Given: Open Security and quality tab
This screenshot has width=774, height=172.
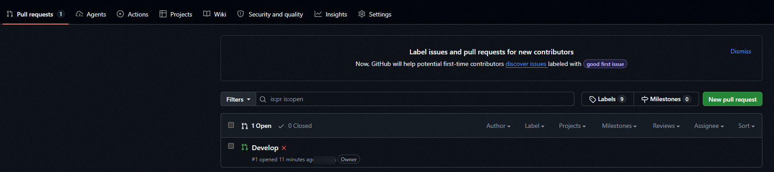Looking at the screenshot, I should (270, 14).
